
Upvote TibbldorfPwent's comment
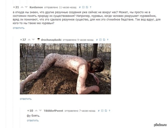point(36,111)
